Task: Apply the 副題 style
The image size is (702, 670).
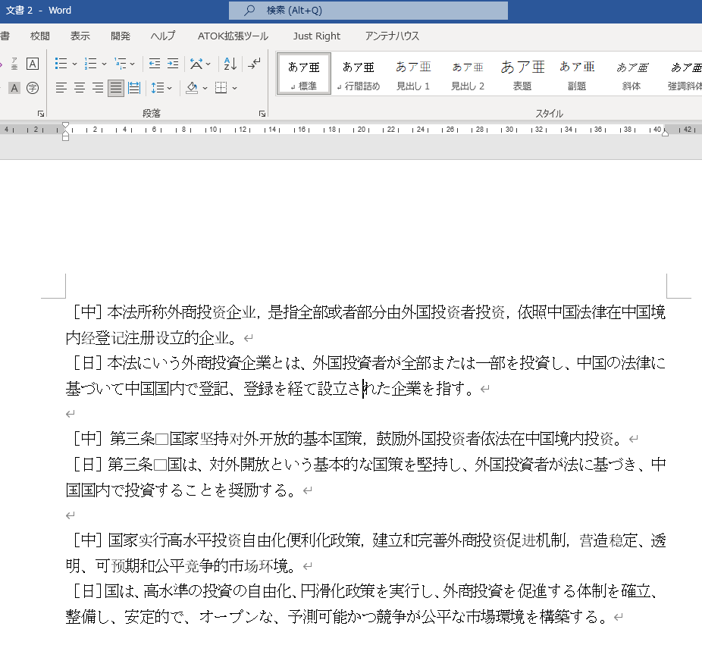Action: [x=577, y=74]
